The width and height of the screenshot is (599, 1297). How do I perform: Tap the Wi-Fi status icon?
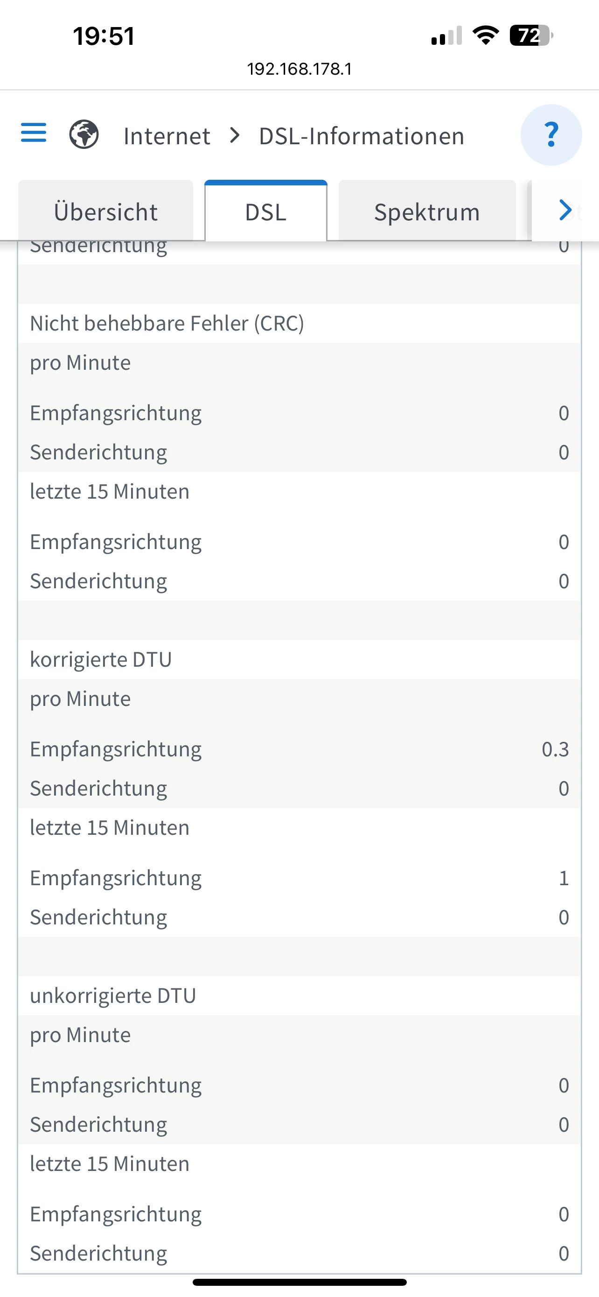coord(485,35)
